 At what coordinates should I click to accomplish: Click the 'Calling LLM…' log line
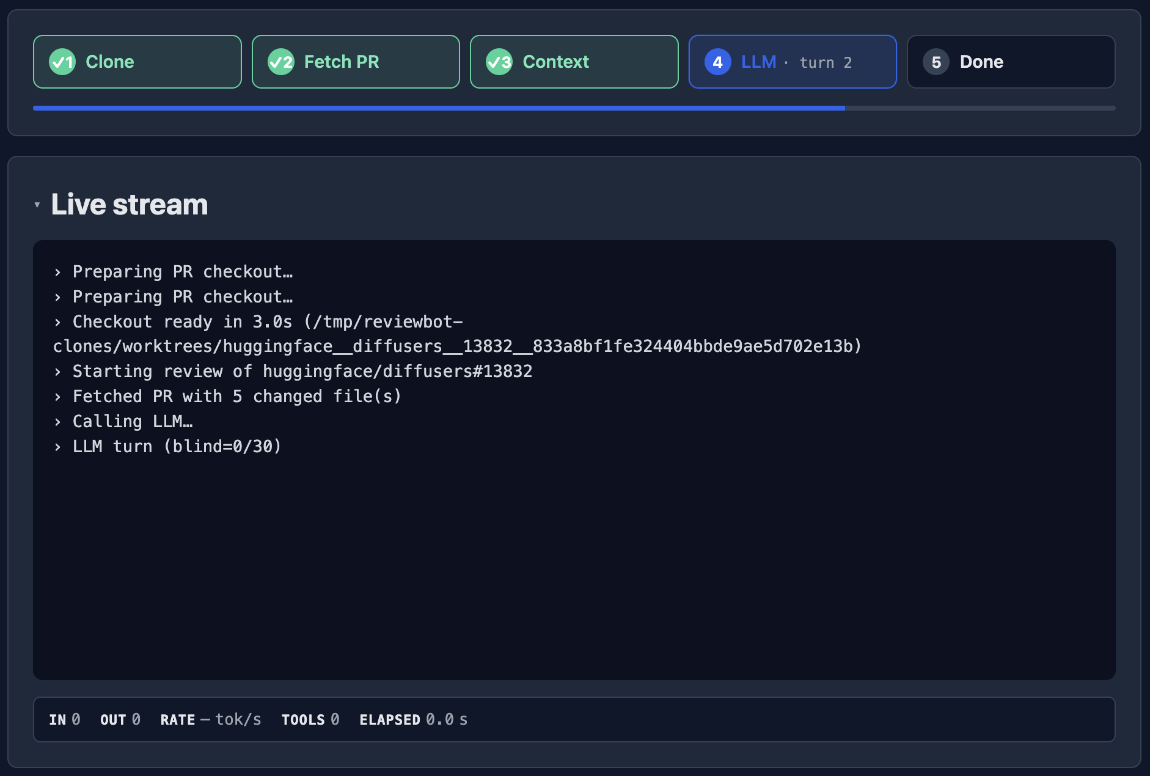123,422
